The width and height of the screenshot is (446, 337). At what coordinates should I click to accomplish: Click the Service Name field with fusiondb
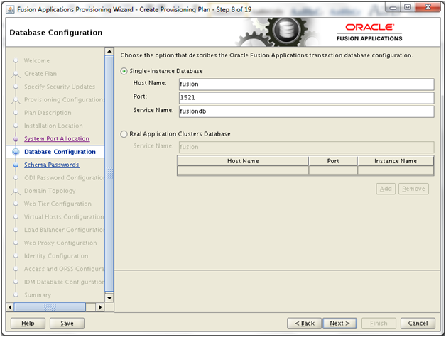(x=306, y=111)
